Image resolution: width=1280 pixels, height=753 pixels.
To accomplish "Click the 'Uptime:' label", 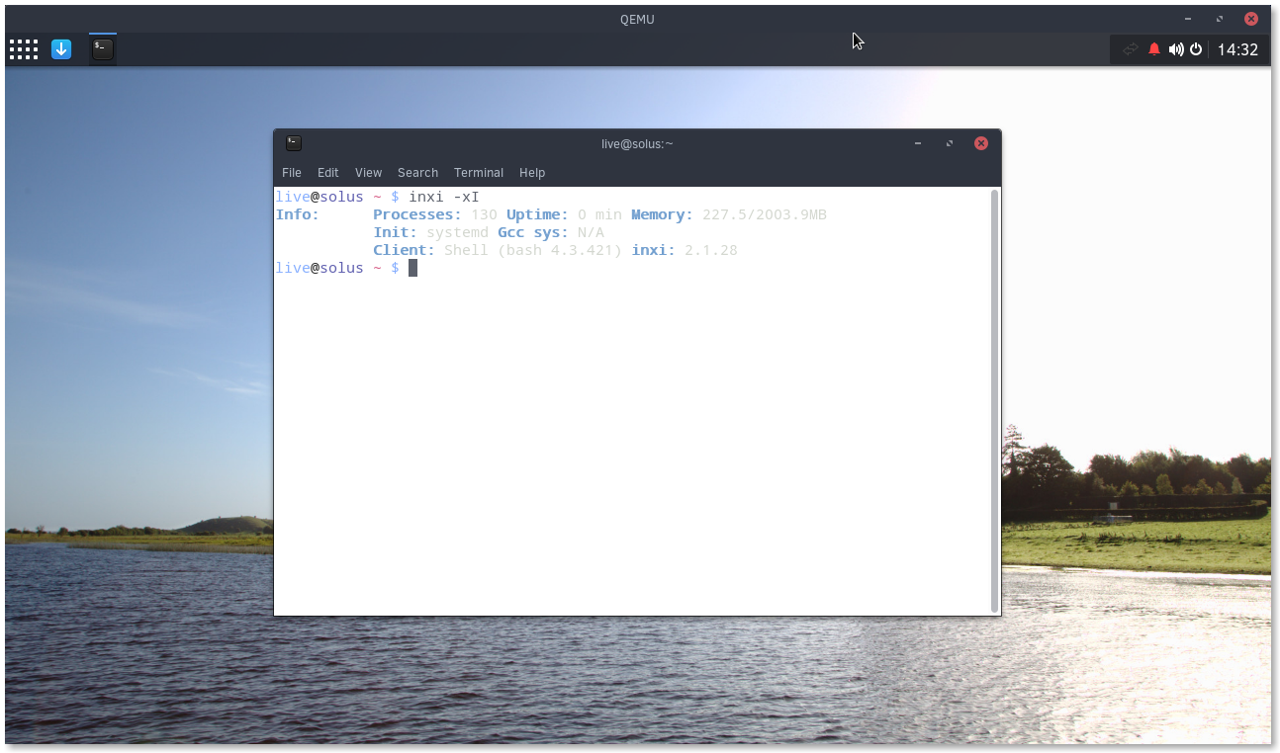I will (537, 214).
